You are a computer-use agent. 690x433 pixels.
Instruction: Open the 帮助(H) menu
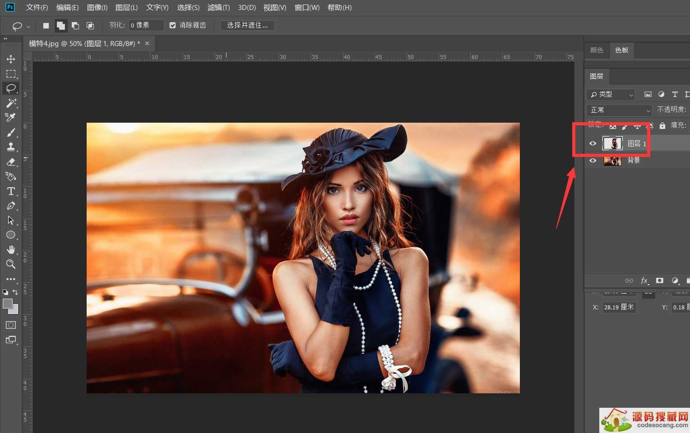click(x=339, y=8)
